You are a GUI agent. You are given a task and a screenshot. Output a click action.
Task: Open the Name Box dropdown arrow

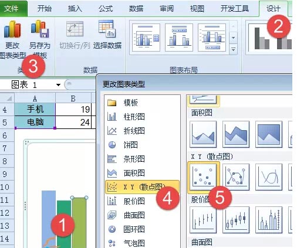[x=58, y=85]
